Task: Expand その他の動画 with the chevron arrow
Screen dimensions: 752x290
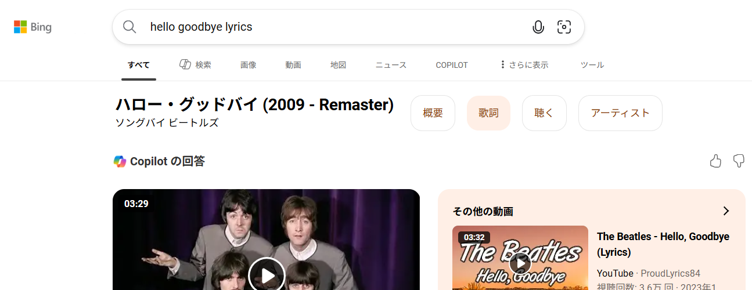Action: (x=726, y=211)
